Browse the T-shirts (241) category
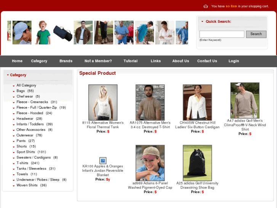 [x=28, y=163]
